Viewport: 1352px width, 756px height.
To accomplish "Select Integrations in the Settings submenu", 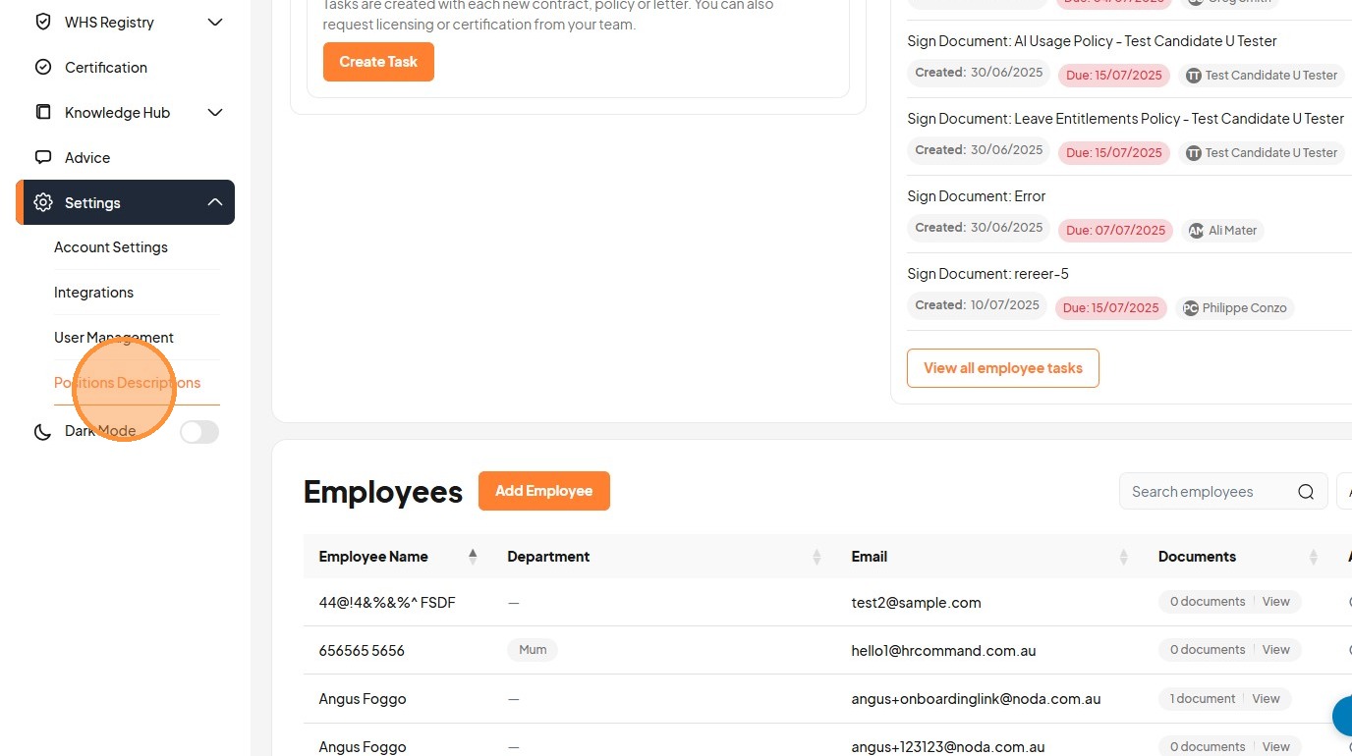I will (93, 293).
